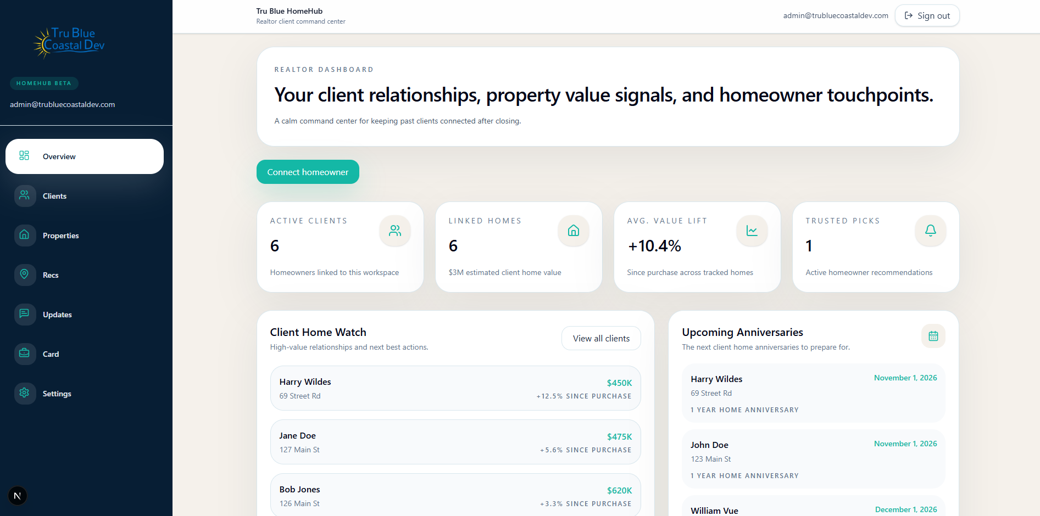Click the home icon on Linked Homes card
The width and height of the screenshot is (1040, 516).
pyautogui.click(x=573, y=231)
